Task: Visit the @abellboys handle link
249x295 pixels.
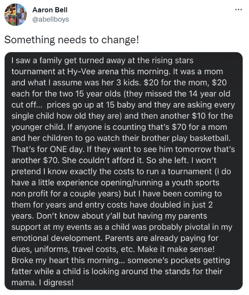Action: (x=51, y=20)
